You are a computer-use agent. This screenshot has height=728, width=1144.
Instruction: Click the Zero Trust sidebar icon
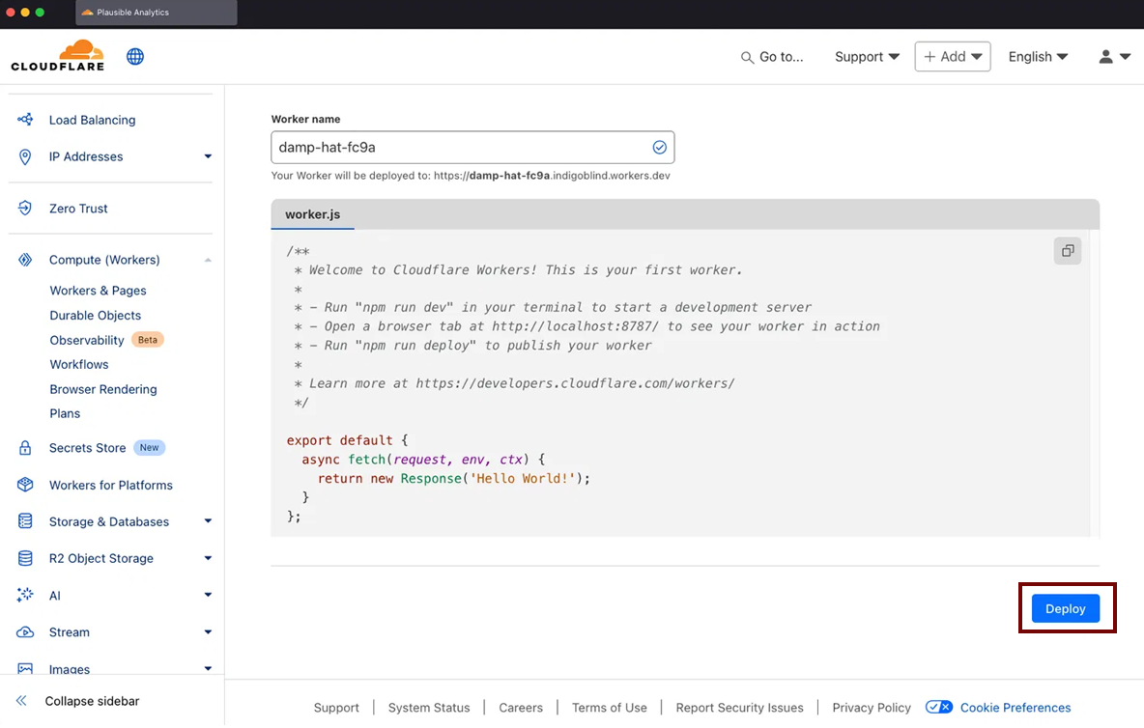click(26, 209)
